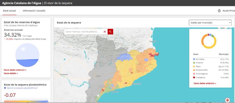
Task: Click the Barcelona label on the map
Action: (136, 84)
